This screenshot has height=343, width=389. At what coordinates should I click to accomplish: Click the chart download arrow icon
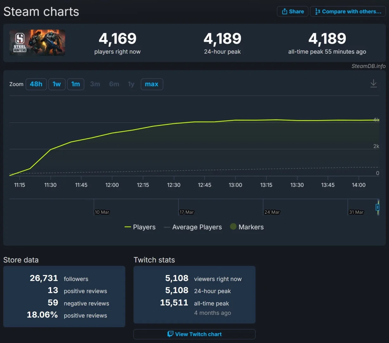point(373,84)
